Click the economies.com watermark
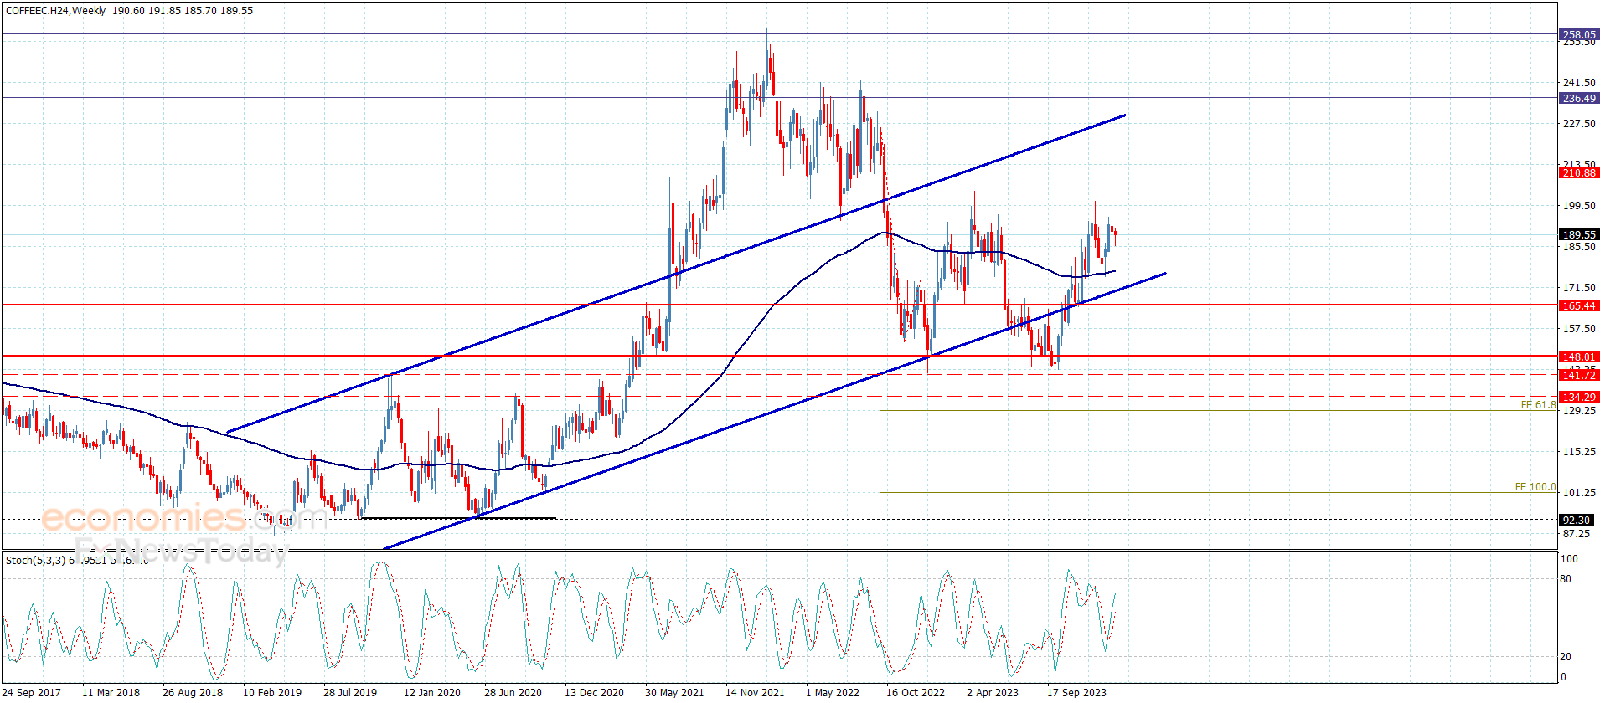The width and height of the screenshot is (1605, 703). pos(183,518)
